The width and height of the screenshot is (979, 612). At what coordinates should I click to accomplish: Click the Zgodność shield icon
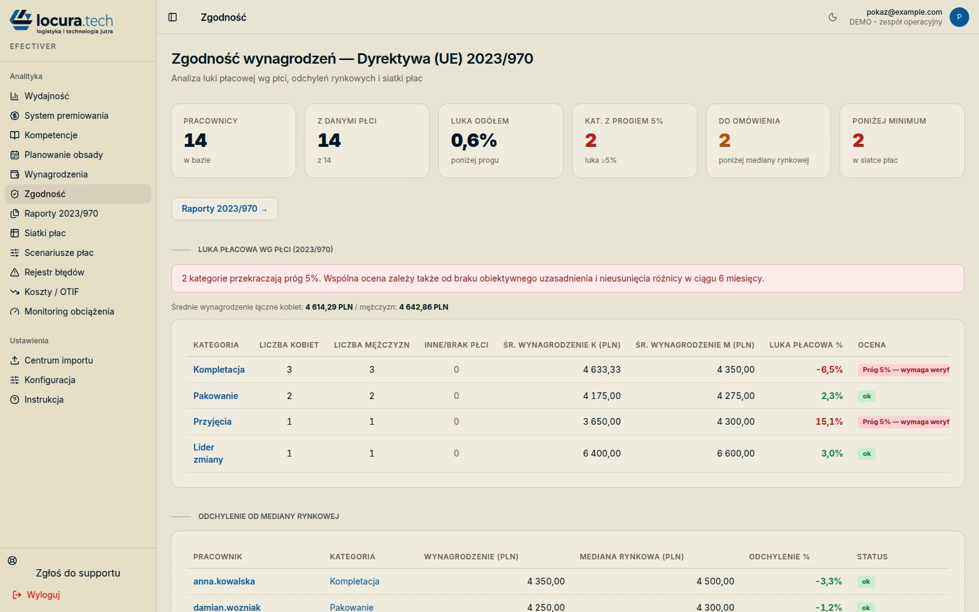(x=15, y=194)
